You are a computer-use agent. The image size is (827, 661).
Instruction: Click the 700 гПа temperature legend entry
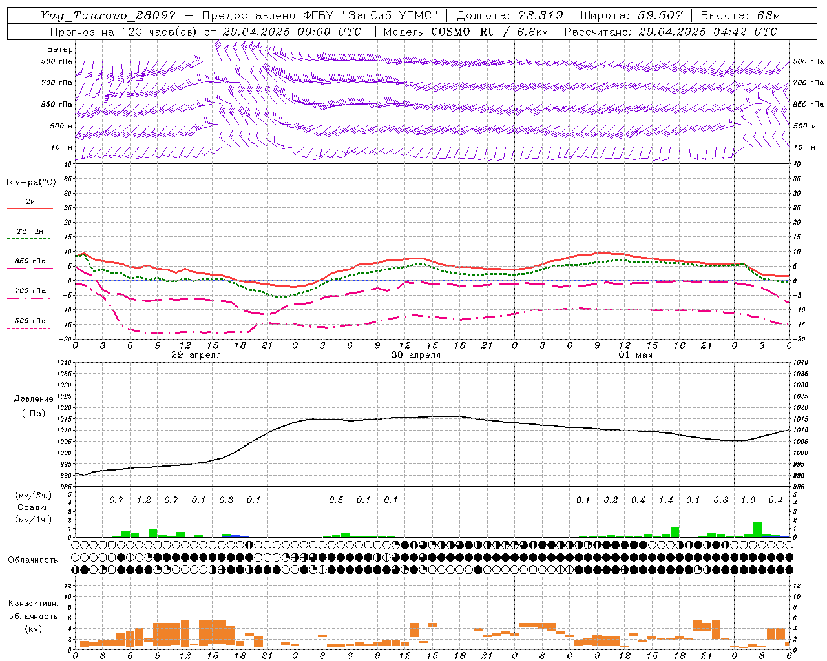tap(30, 291)
